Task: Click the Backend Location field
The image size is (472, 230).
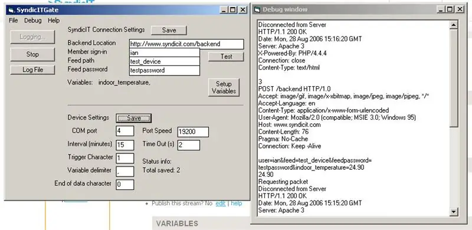Action: (x=186, y=44)
